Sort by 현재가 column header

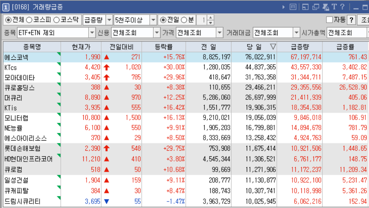tap(81, 47)
